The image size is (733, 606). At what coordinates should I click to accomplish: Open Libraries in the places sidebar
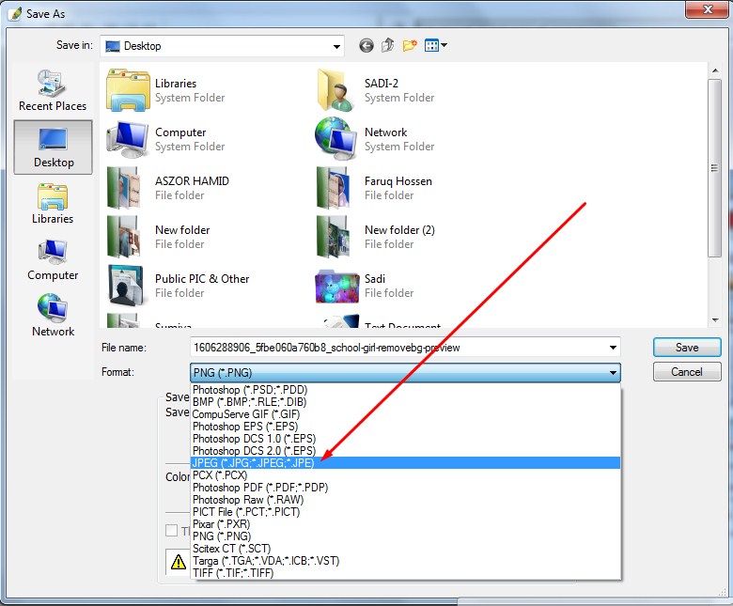(53, 204)
